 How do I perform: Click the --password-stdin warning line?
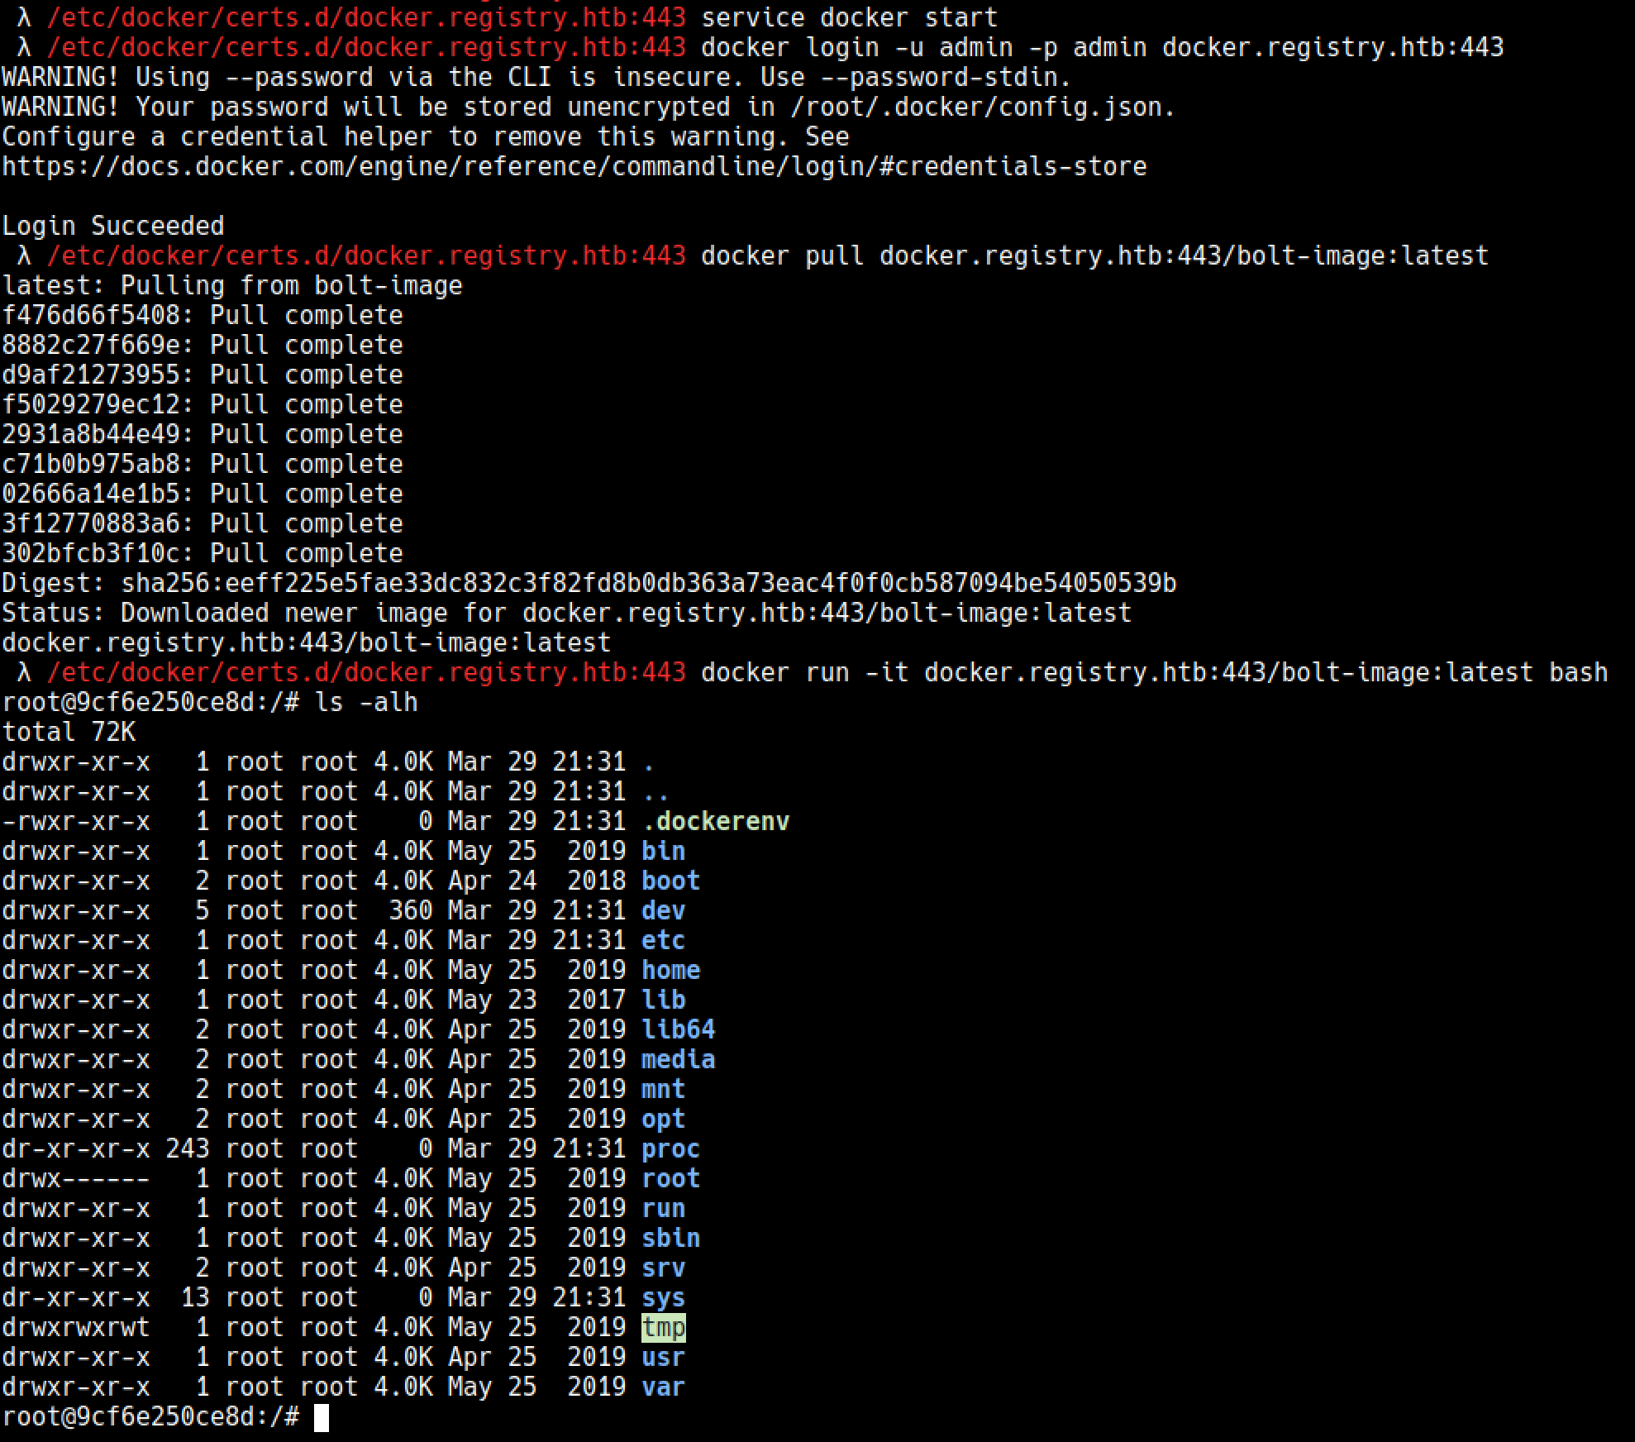point(536,77)
